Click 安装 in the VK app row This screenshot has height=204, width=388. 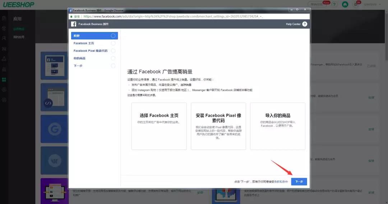[x=371, y=161]
